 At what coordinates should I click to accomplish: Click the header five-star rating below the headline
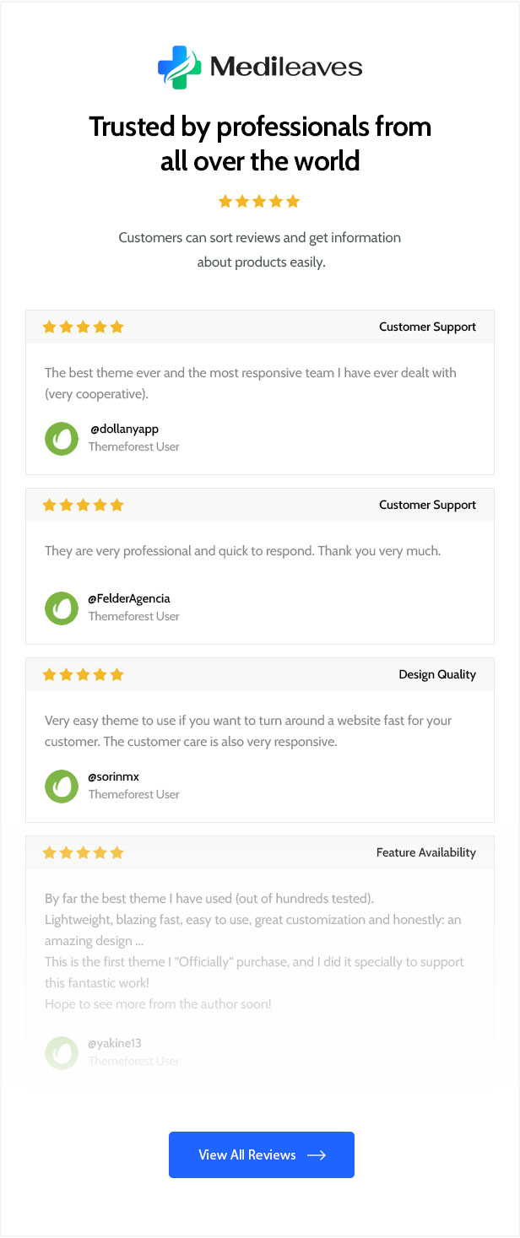(259, 201)
